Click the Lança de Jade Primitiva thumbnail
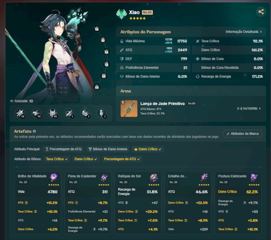Viewport: 271px width, 240px height. click(x=129, y=109)
